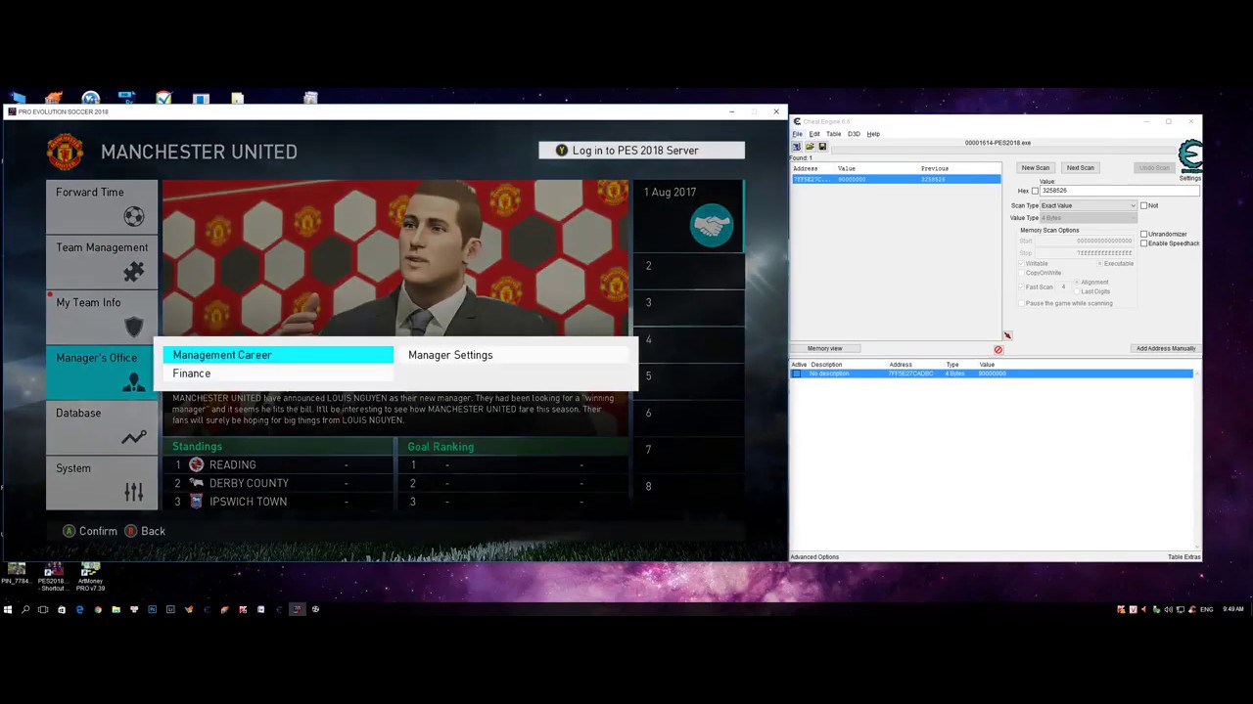
Task: Select the Alignment radio button
Action: click(1077, 283)
